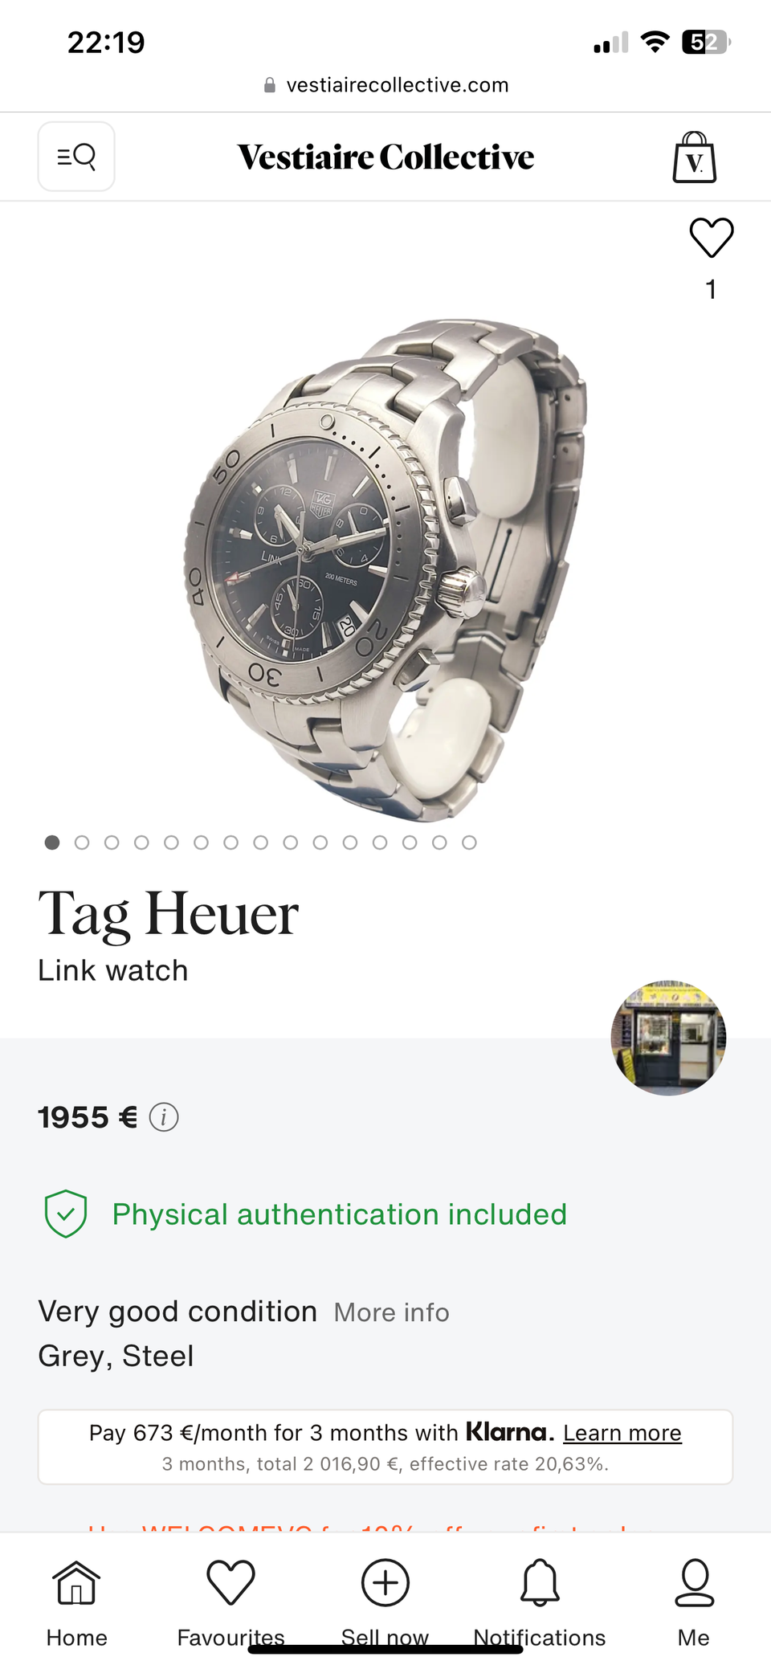Open the menu and search button
The height and width of the screenshot is (1669, 771).
76,157
